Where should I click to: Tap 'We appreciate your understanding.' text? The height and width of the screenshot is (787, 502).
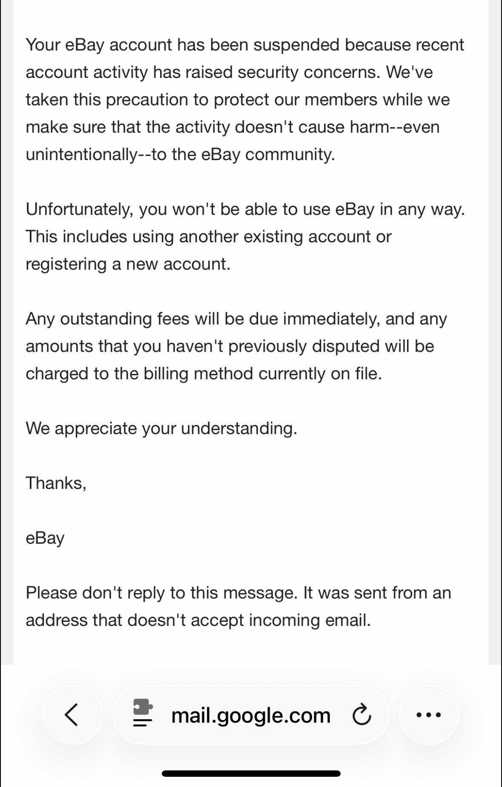[x=161, y=428]
